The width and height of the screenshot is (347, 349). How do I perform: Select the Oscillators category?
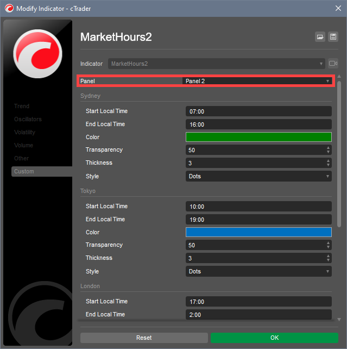(28, 119)
